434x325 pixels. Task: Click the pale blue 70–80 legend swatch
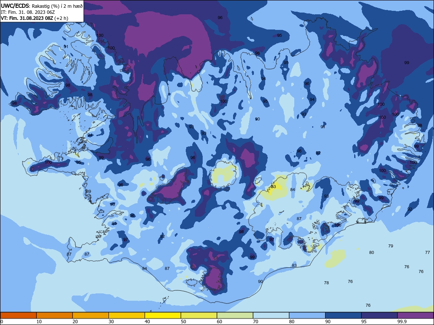(x=271, y=315)
